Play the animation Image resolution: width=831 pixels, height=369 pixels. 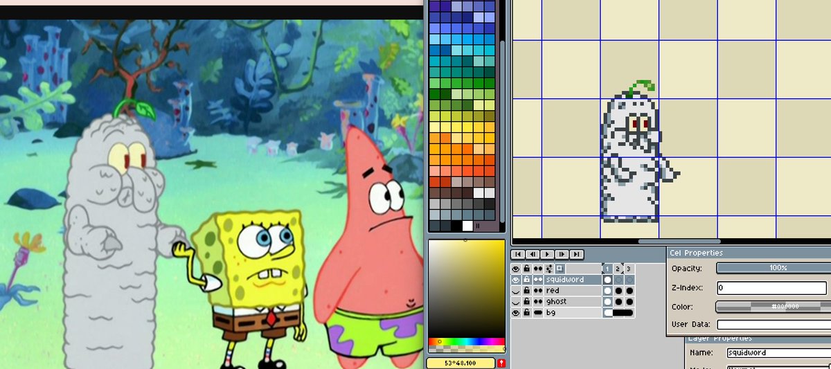pyautogui.click(x=547, y=255)
